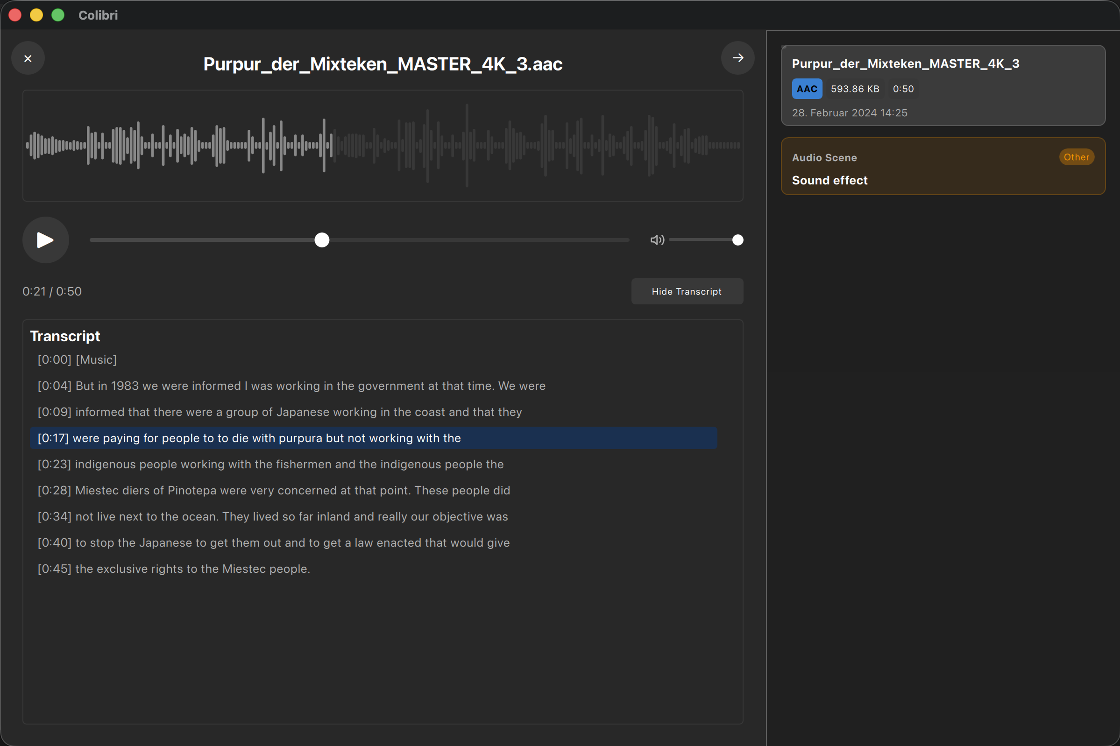Click the Sound effect classification label
Screen dimensions: 1120x746
pos(829,180)
